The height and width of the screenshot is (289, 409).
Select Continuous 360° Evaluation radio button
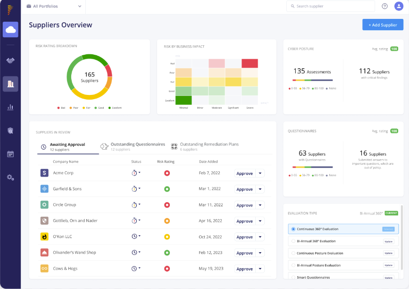(293, 229)
